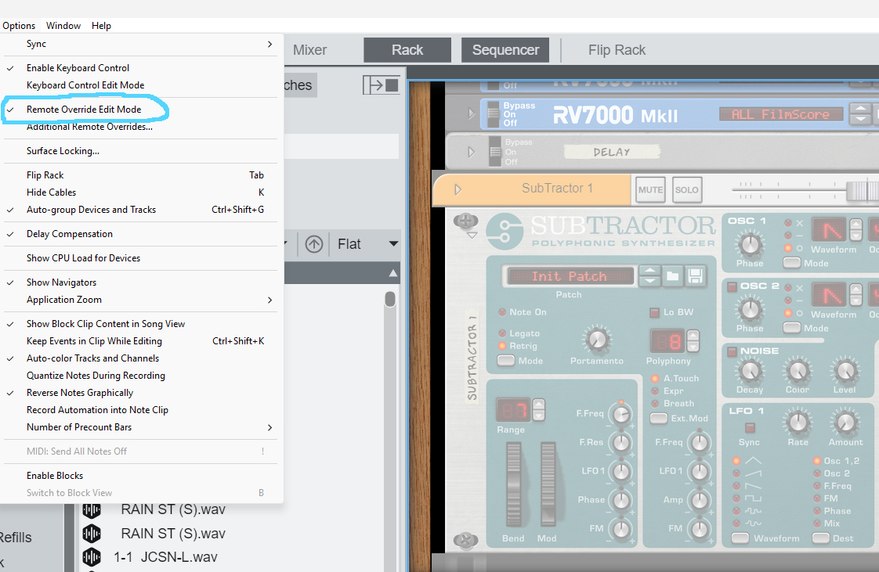Select Flip Rack menu entry

click(x=140, y=175)
